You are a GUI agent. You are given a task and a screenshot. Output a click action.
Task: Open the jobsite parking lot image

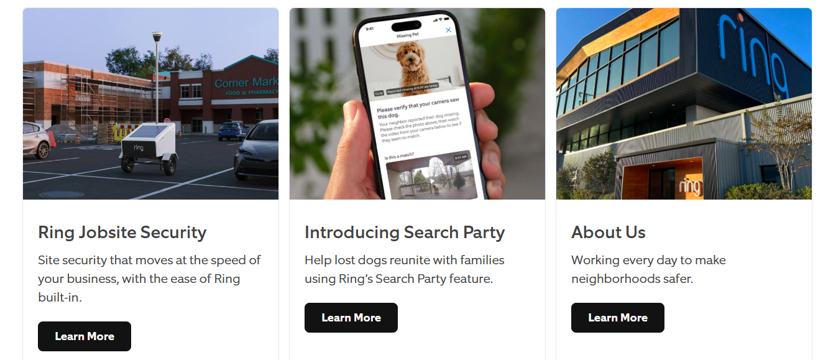(151, 104)
